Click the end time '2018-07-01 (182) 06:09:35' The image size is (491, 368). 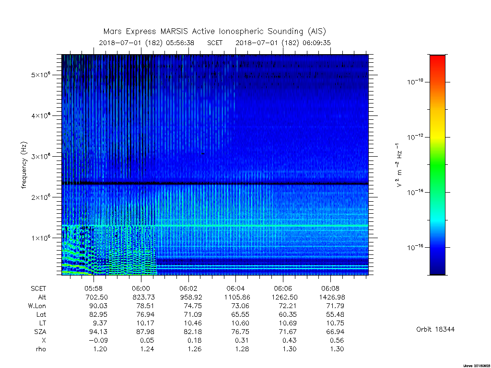tap(283, 43)
